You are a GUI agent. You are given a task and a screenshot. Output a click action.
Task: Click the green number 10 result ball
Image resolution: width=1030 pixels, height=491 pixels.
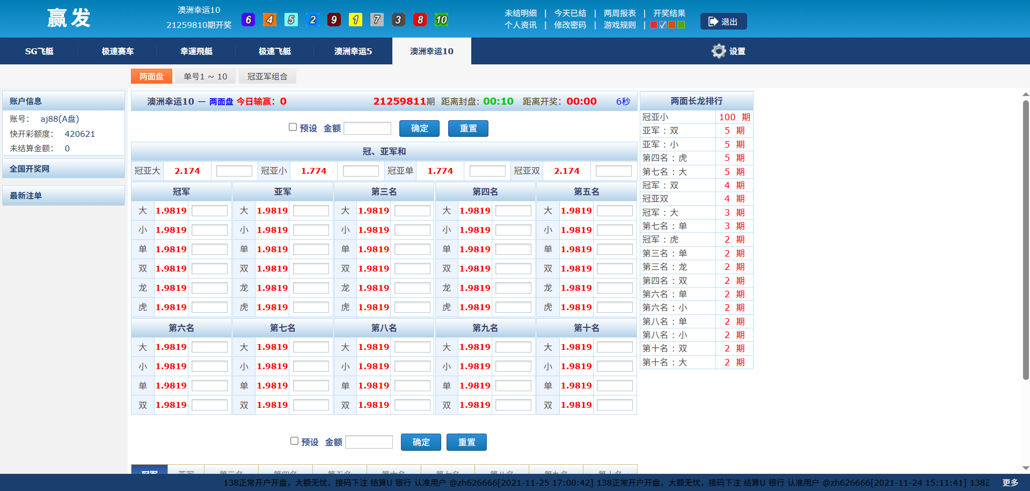(x=441, y=20)
